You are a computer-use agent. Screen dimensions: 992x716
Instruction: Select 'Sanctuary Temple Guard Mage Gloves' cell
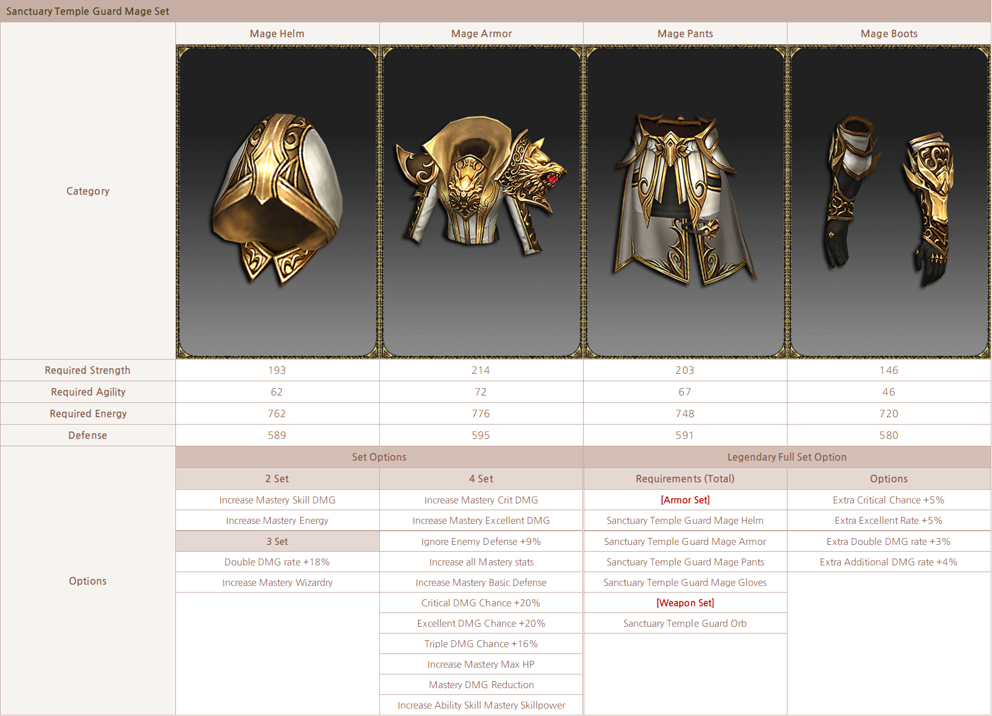tap(685, 583)
